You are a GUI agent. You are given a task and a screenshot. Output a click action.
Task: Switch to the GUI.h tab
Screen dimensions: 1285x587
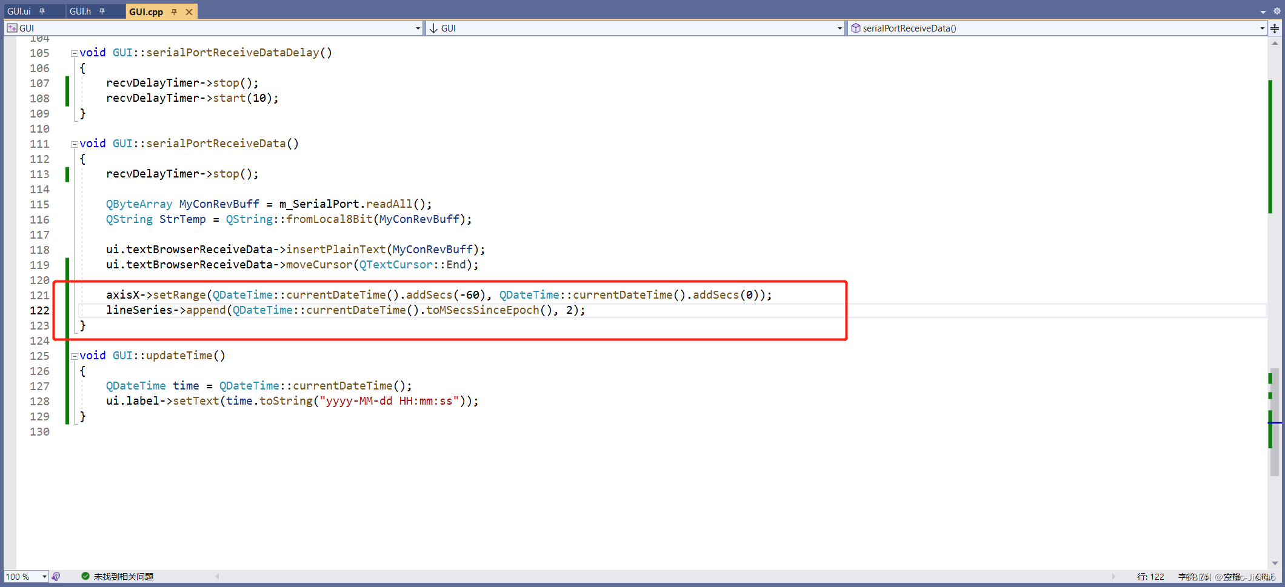[x=80, y=12]
